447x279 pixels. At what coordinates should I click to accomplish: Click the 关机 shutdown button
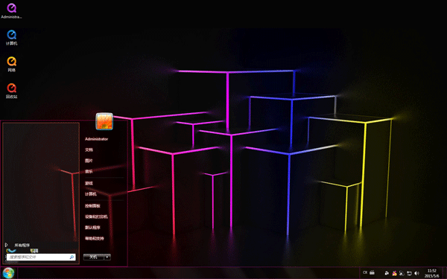(x=94, y=257)
